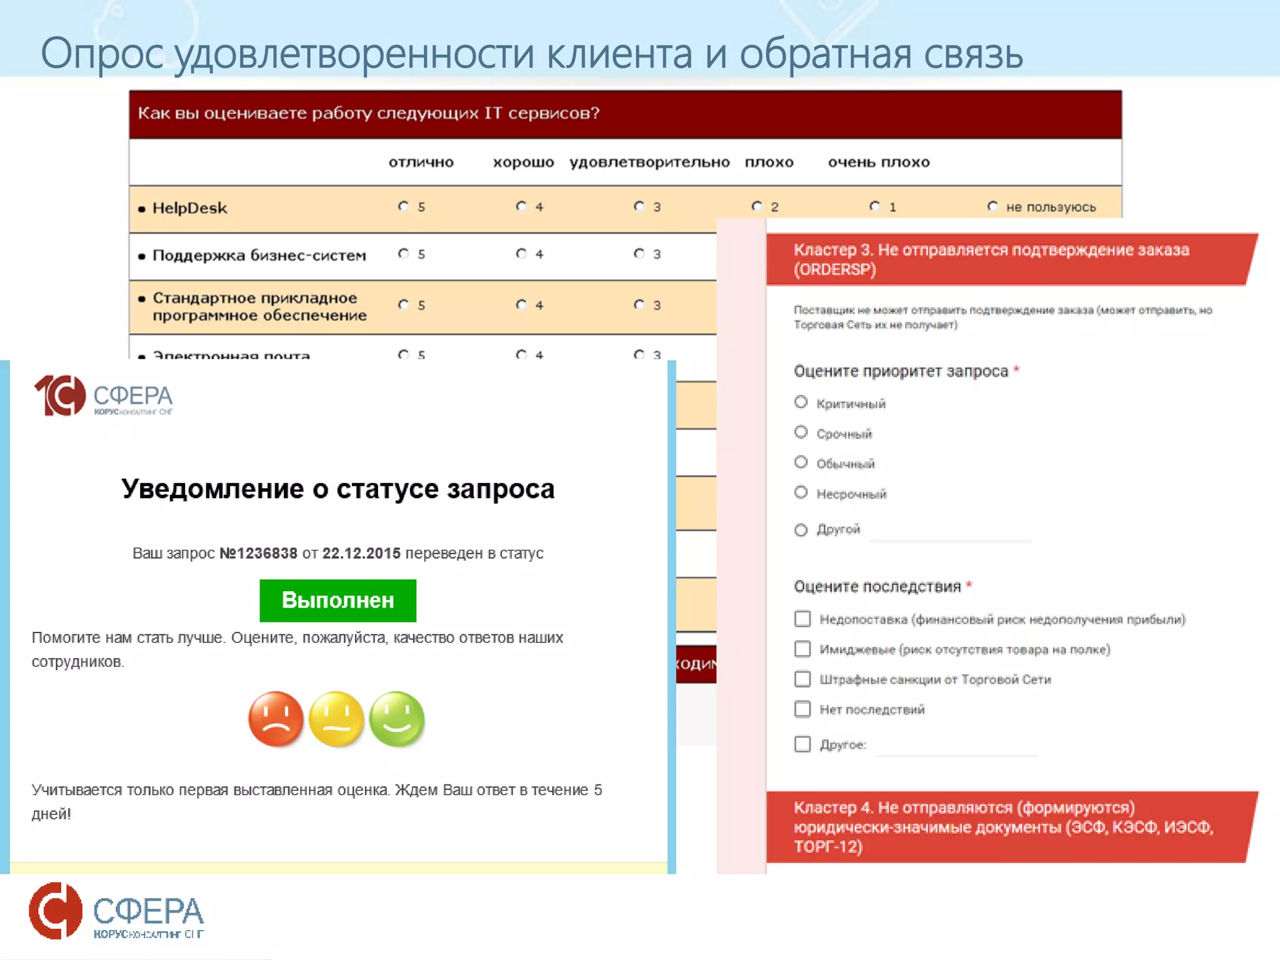Viewport: 1280px width, 960px height.
Task: Click the text field next to Другое consequence
Action: click(957, 746)
